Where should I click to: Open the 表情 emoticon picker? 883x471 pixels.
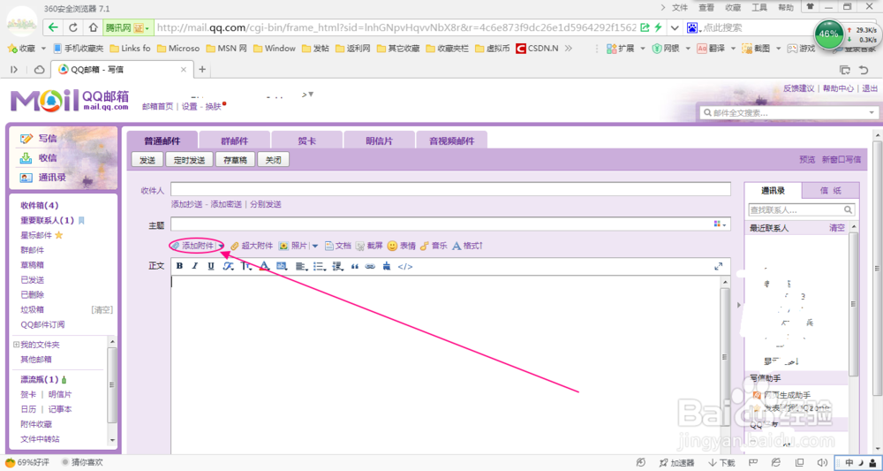tap(401, 246)
